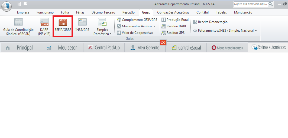Switch to Obrigações Acessórias ribbon tab
This screenshot has width=288, height=138.
[x=173, y=12]
